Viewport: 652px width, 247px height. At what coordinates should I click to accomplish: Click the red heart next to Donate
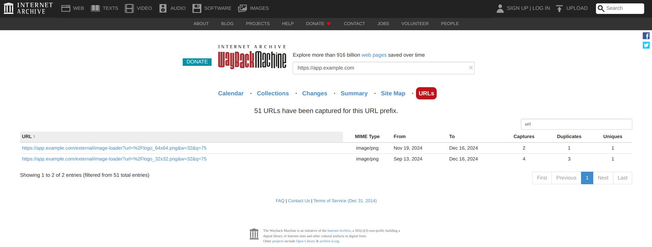click(x=328, y=24)
